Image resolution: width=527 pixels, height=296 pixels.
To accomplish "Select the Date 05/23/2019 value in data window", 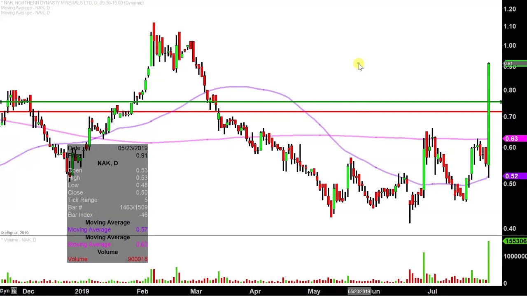I will (133, 148).
